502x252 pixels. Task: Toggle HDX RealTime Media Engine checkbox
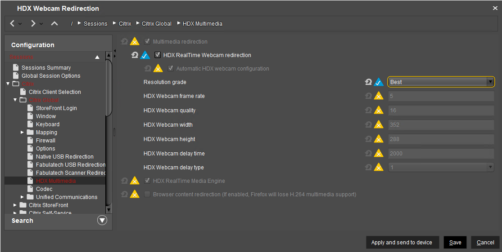(147, 181)
